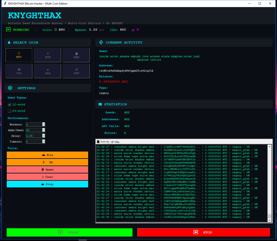Switch to the Hits log tab
The height and width of the screenshot is (241, 277).
[x=115, y=142]
